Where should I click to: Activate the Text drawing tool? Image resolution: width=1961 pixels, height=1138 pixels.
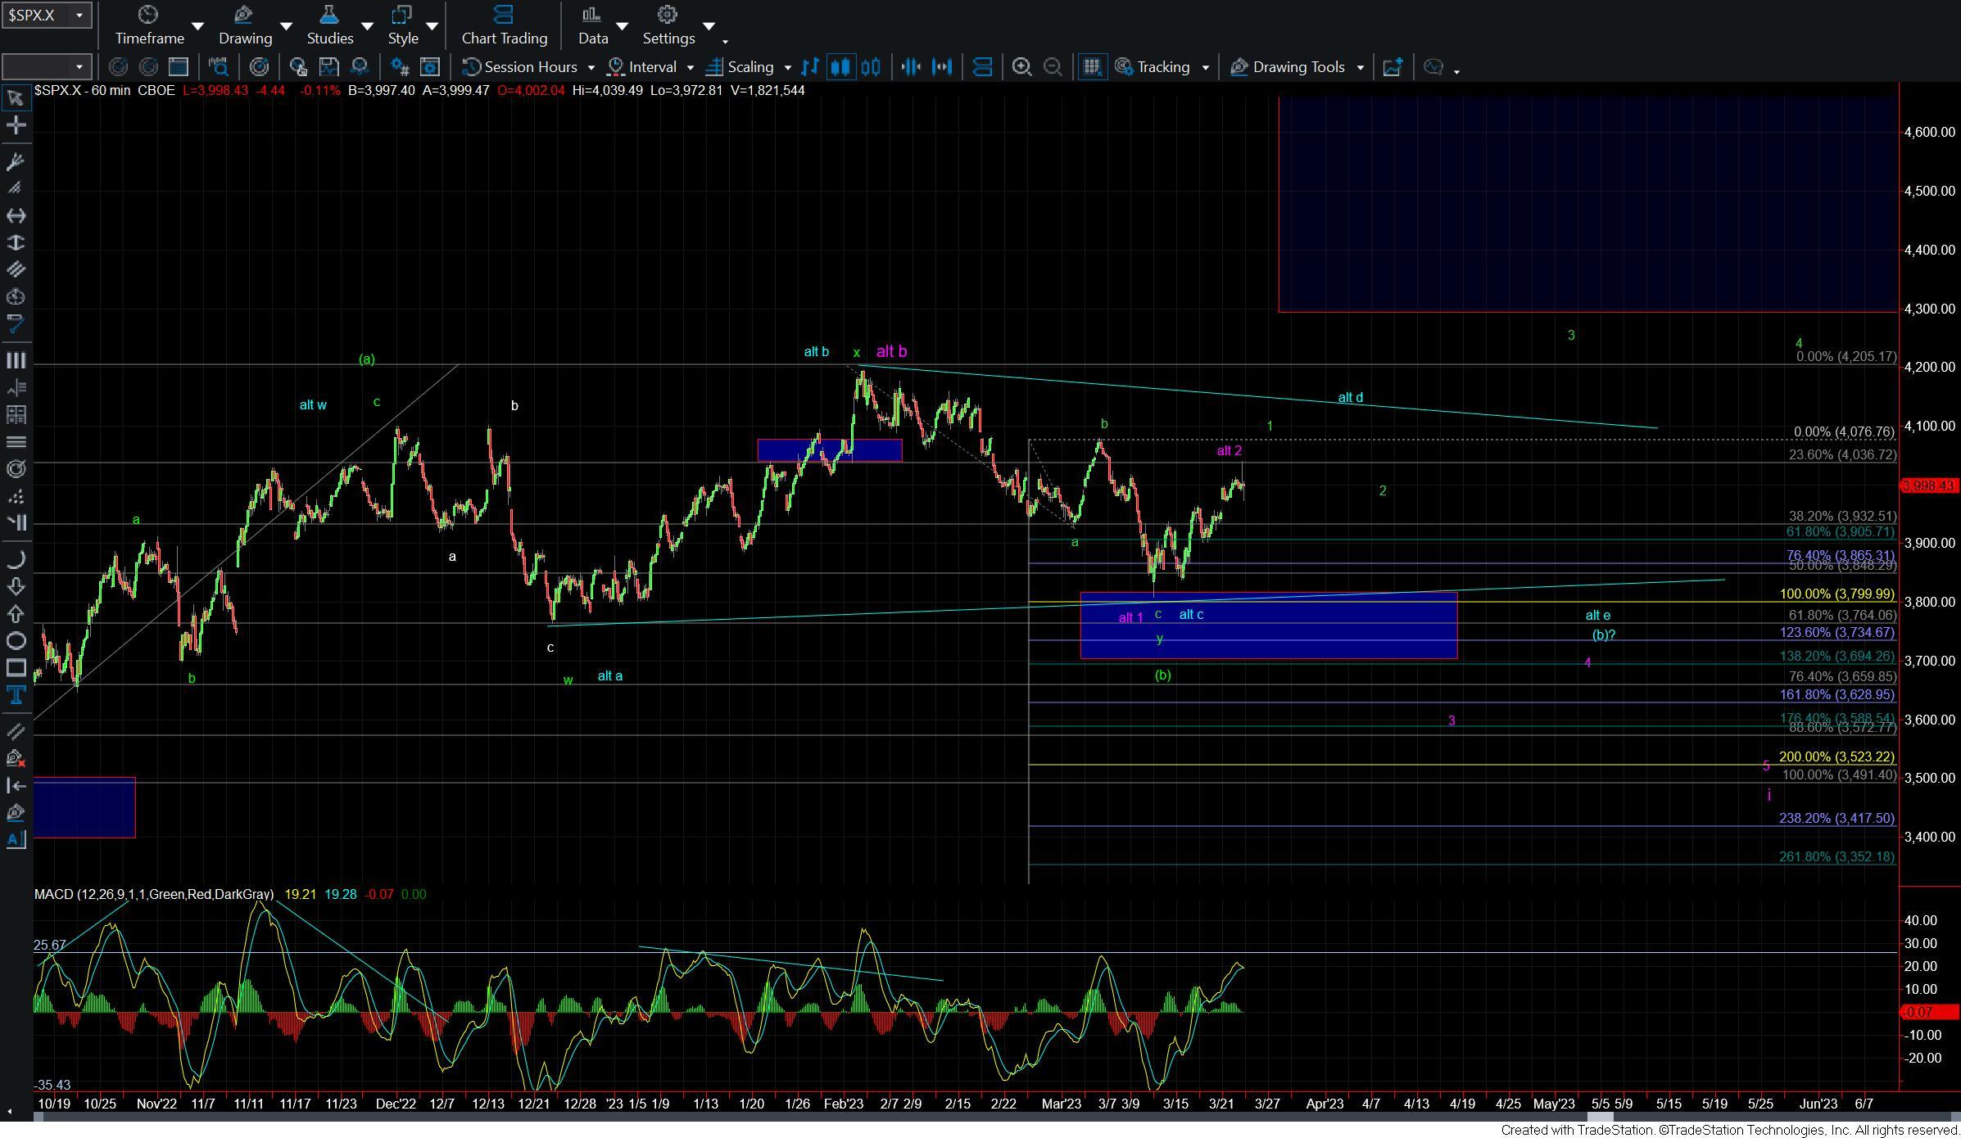[16, 695]
